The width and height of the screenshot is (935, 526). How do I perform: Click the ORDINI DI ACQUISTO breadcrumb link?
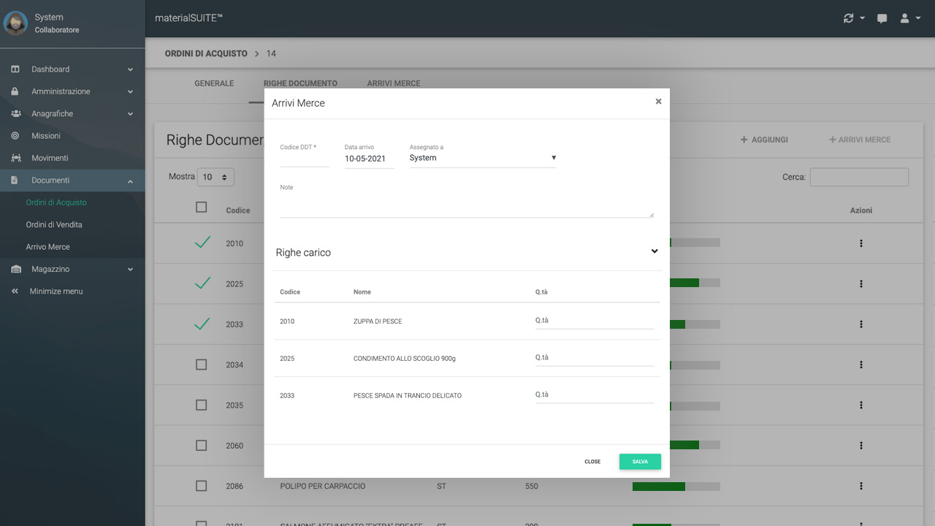[x=206, y=54]
